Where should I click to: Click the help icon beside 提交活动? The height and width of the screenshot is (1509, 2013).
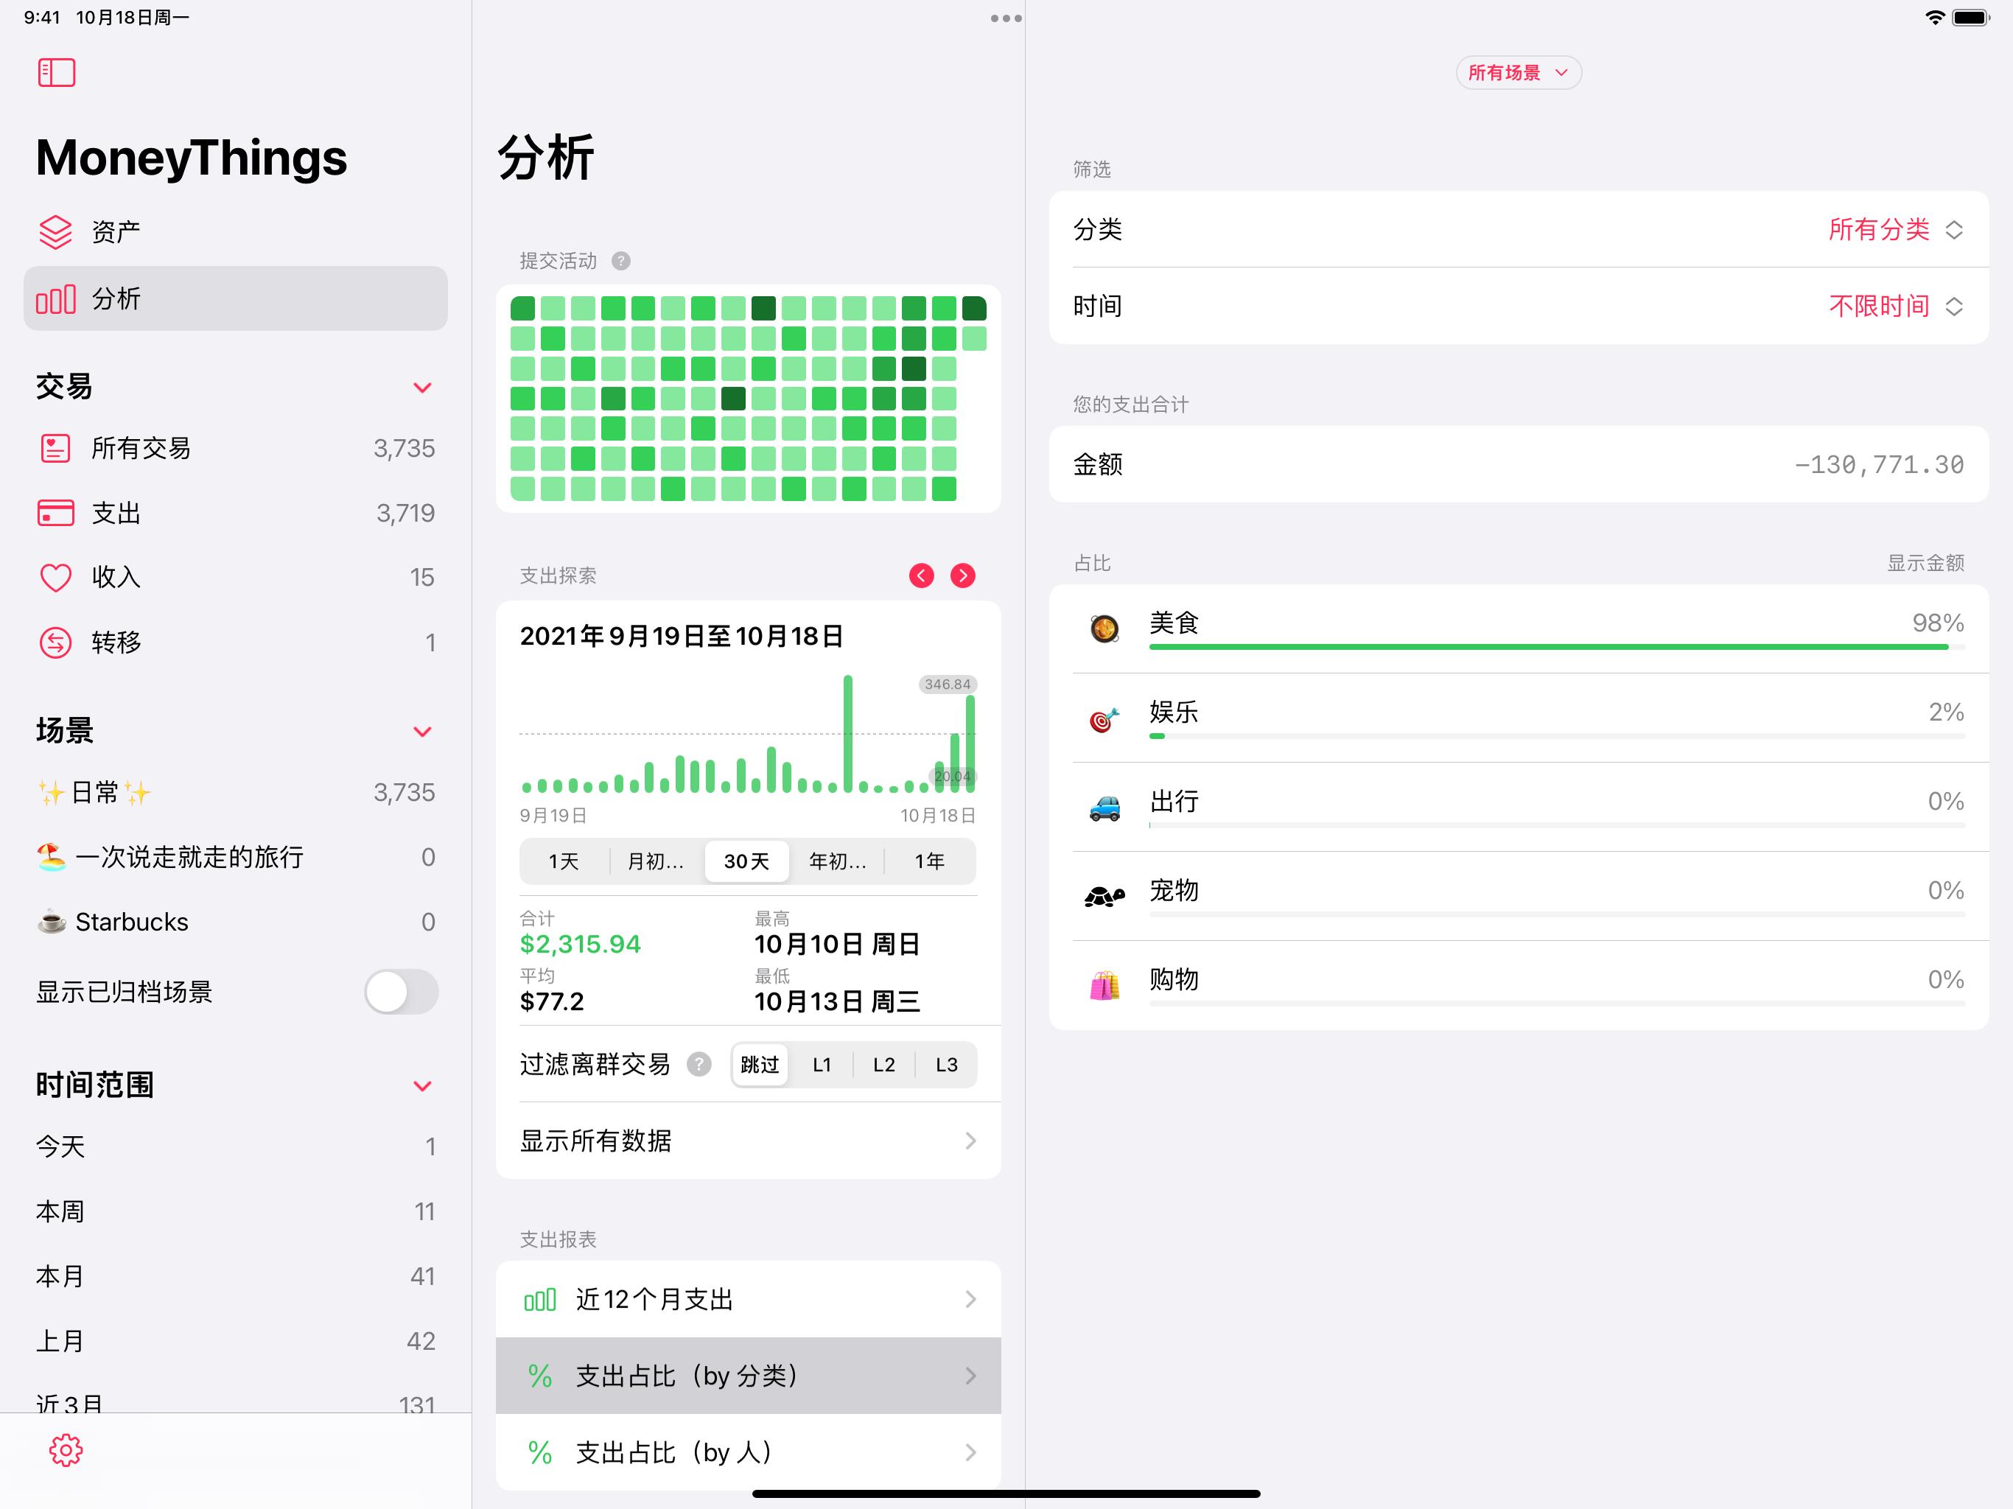point(620,262)
